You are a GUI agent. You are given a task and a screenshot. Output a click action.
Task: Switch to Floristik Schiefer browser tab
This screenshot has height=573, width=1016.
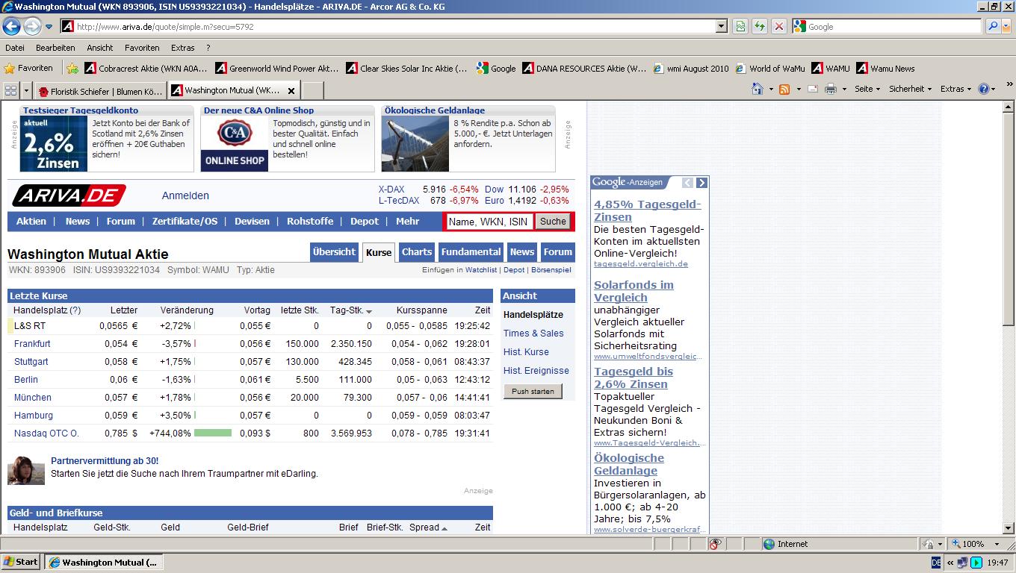click(x=101, y=91)
